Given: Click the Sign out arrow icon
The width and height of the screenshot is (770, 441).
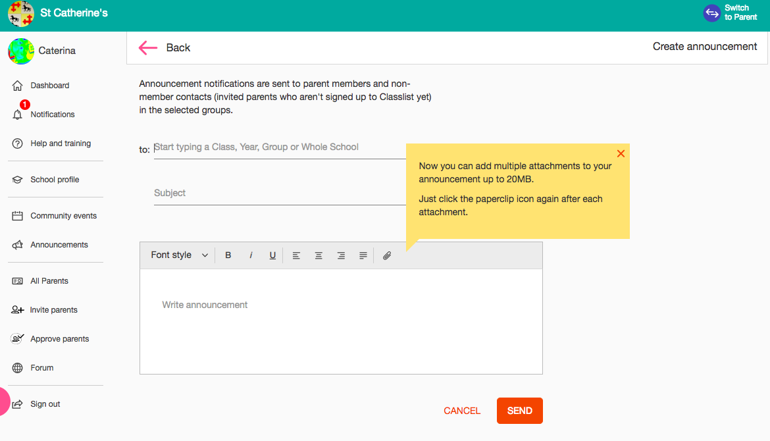Looking at the screenshot, I should 17,404.
